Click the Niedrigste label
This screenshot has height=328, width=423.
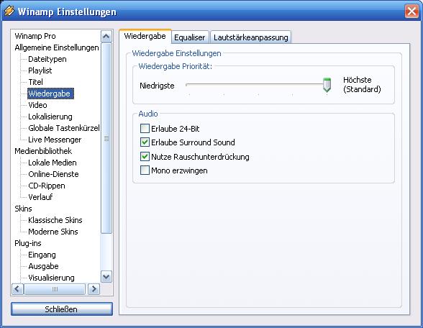pyautogui.click(x=157, y=86)
